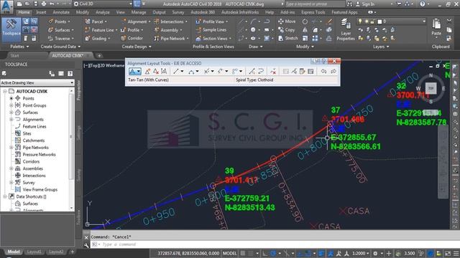The width and height of the screenshot is (460, 258).
Task: Click the Move tool in Modify panel
Action: pos(287,21)
